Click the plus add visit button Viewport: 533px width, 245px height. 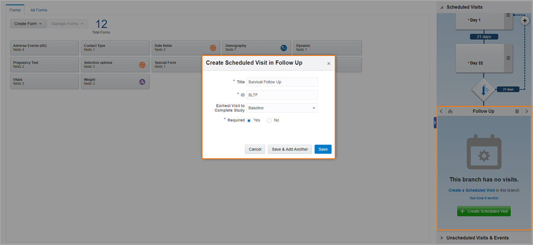525,20
